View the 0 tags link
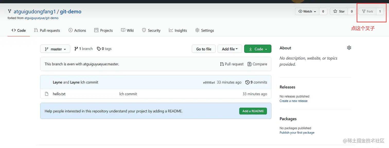Screen dimensions: 389x148 click(x=104, y=49)
